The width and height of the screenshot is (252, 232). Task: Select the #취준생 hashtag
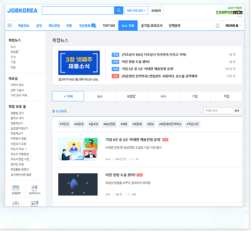coord(79,124)
